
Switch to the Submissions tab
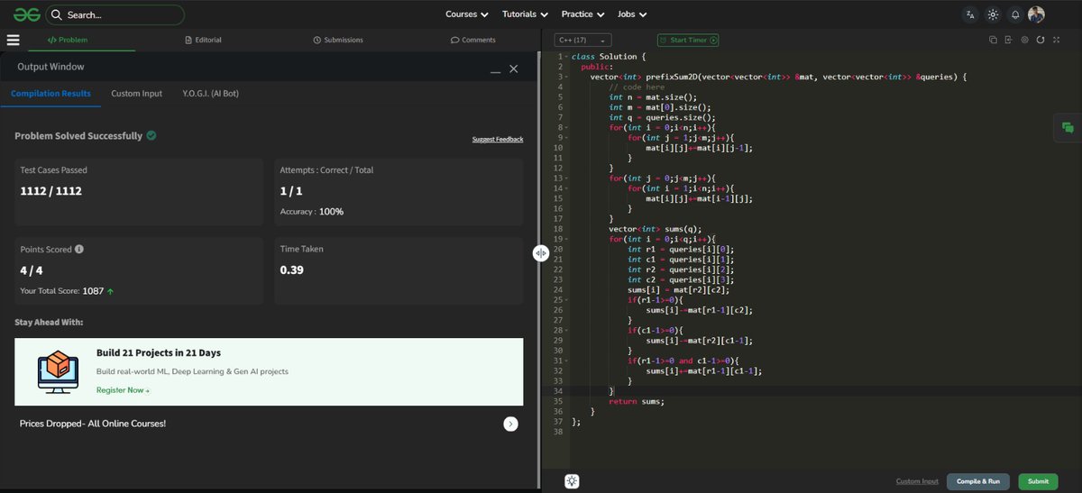[x=338, y=40]
